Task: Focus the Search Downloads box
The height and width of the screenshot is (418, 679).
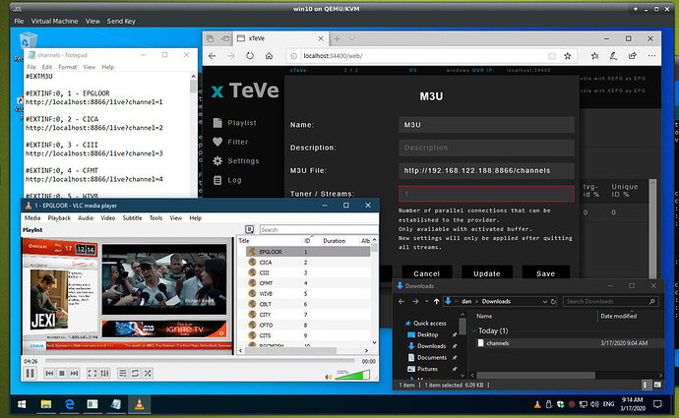Action: pyautogui.click(x=610, y=301)
